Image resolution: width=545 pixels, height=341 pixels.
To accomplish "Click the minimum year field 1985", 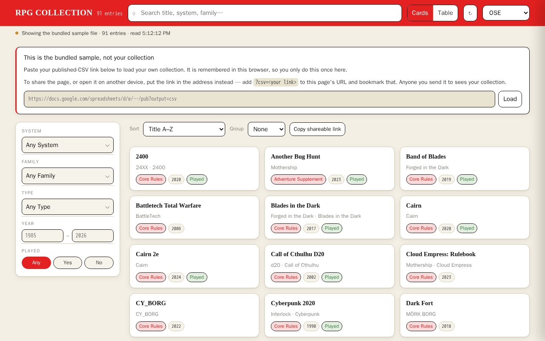I will tap(43, 236).
